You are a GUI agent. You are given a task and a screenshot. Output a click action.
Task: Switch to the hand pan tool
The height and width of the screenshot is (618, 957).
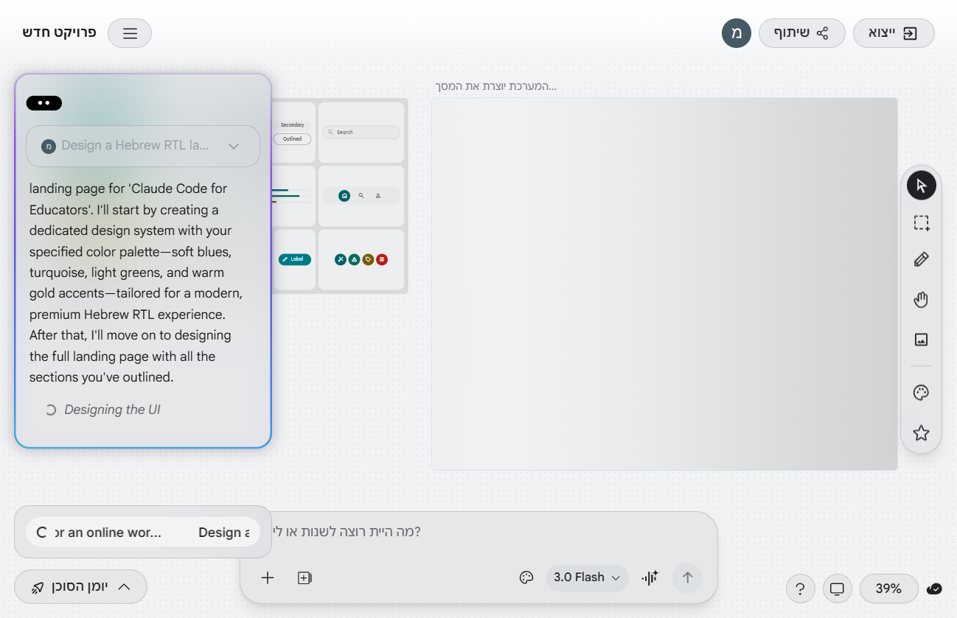pos(921,300)
